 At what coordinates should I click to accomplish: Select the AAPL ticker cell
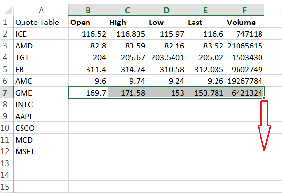point(41,116)
